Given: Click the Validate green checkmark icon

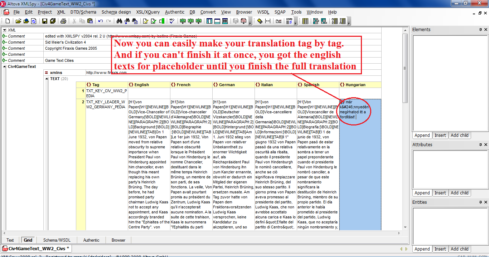Looking at the screenshot, I should pos(154,21).
